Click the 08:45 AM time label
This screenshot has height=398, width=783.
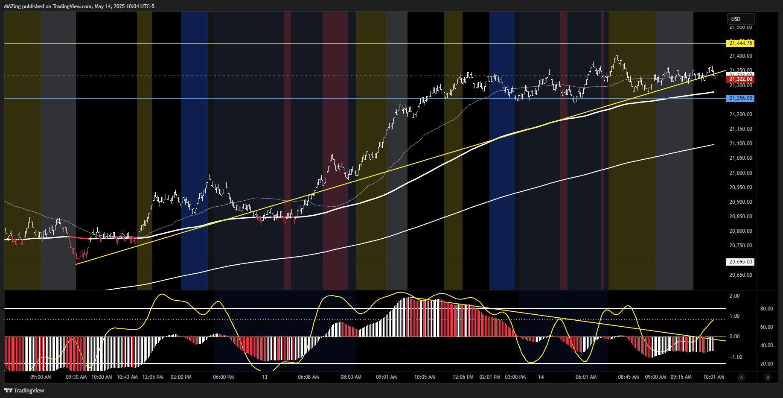[629, 377]
